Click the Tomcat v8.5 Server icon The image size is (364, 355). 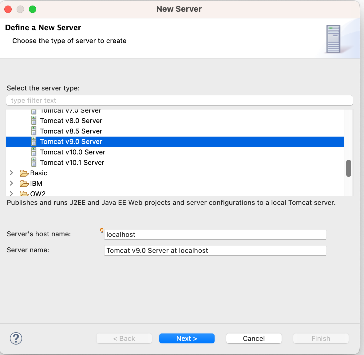tap(34, 131)
